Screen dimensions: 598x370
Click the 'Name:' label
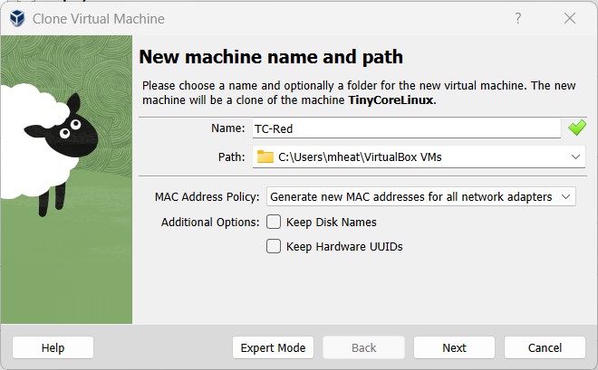tap(228, 128)
